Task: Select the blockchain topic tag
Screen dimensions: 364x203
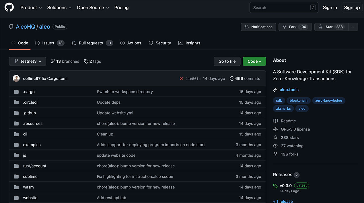Action: 299,100
